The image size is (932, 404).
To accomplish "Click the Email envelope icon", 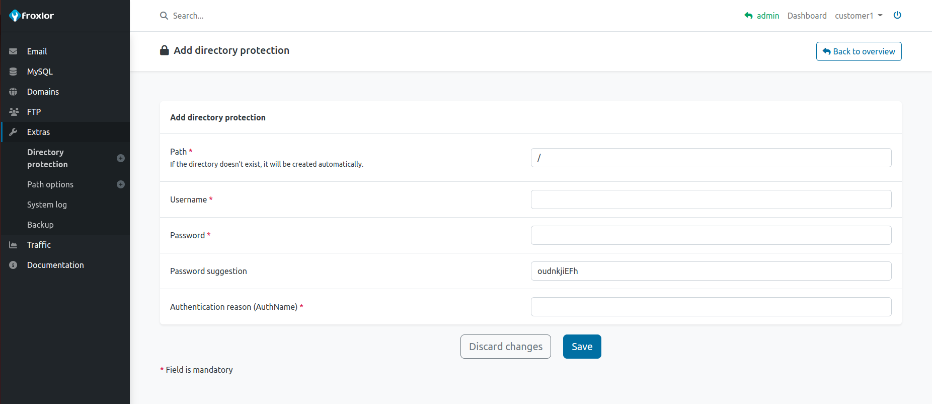I will [x=13, y=51].
